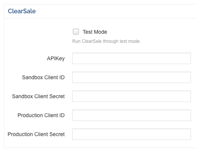The width and height of the screenshot is (197, 152).
Task: Focus the Production Client ID field
Action: pos(132,115)
